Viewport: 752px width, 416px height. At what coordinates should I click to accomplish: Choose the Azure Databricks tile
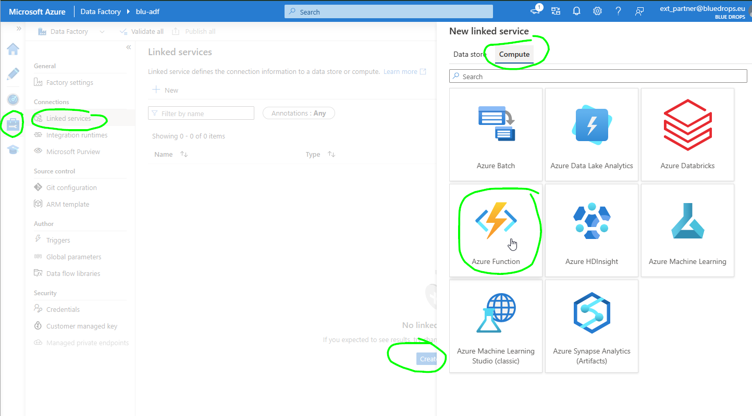click(x=687, y=134)
